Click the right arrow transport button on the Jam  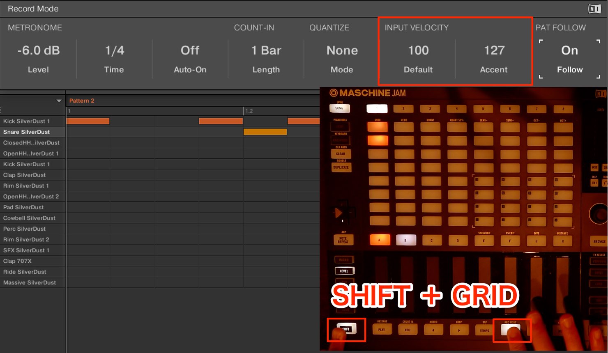[459, 330]
